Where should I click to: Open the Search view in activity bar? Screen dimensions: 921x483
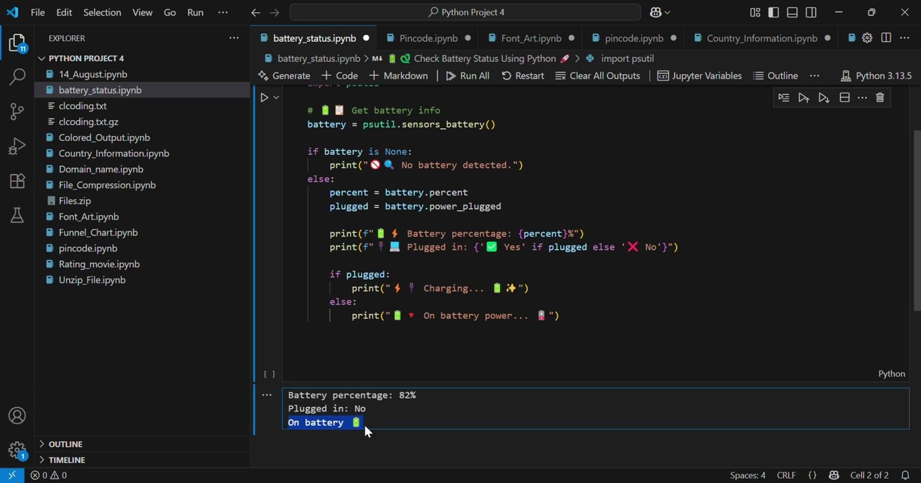(17, 76)
